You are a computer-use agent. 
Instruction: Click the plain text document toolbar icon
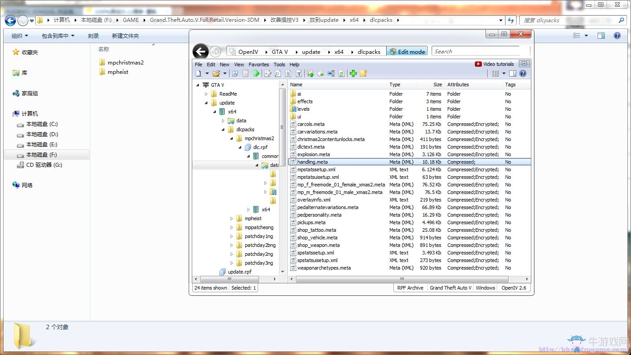[288, 73]
